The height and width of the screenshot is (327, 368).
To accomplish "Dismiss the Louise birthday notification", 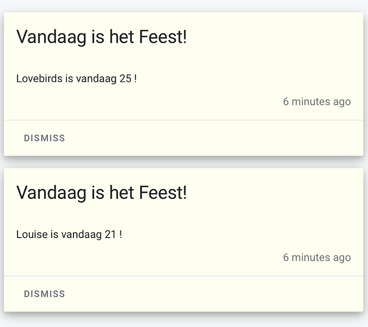I will coord(44,294).
